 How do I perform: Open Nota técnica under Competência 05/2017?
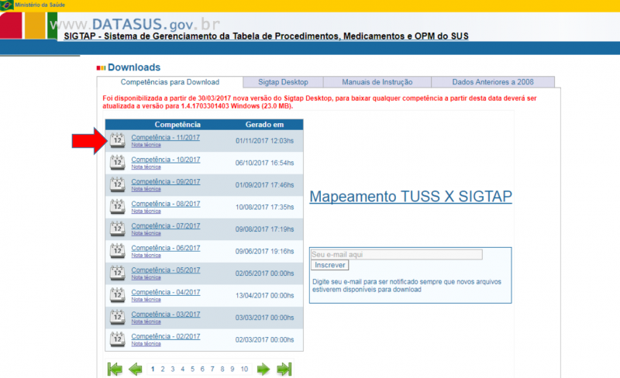click(146, 277)
